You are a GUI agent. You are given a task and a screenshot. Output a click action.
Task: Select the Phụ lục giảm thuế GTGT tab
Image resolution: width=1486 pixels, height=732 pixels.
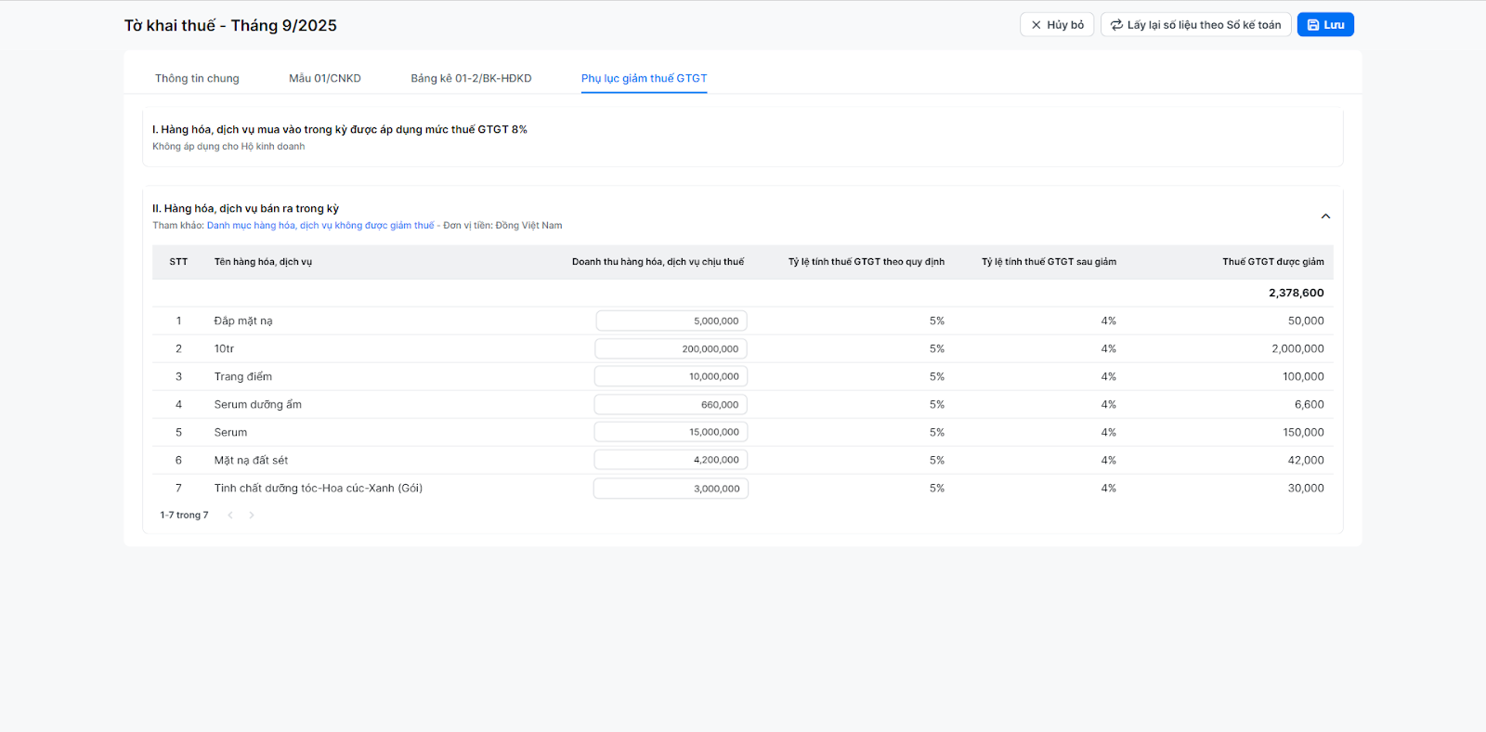[644, 78]
